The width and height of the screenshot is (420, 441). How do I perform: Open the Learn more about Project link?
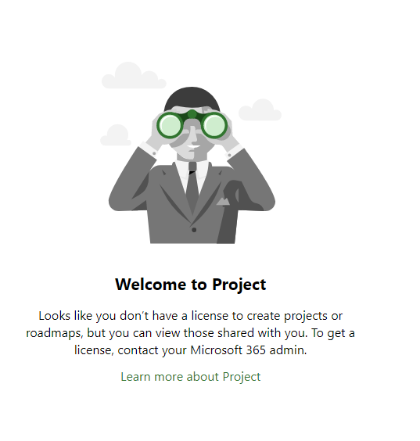pos(191,377)
